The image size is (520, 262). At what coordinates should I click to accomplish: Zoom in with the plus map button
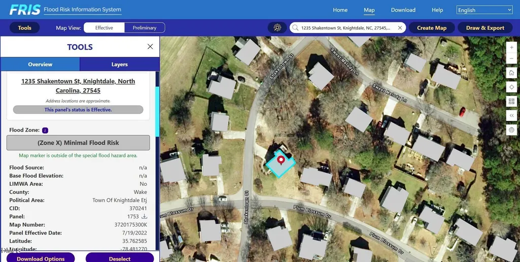(511, 48)
